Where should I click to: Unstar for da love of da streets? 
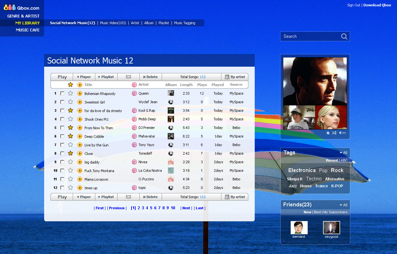click(x=71, y=110)
